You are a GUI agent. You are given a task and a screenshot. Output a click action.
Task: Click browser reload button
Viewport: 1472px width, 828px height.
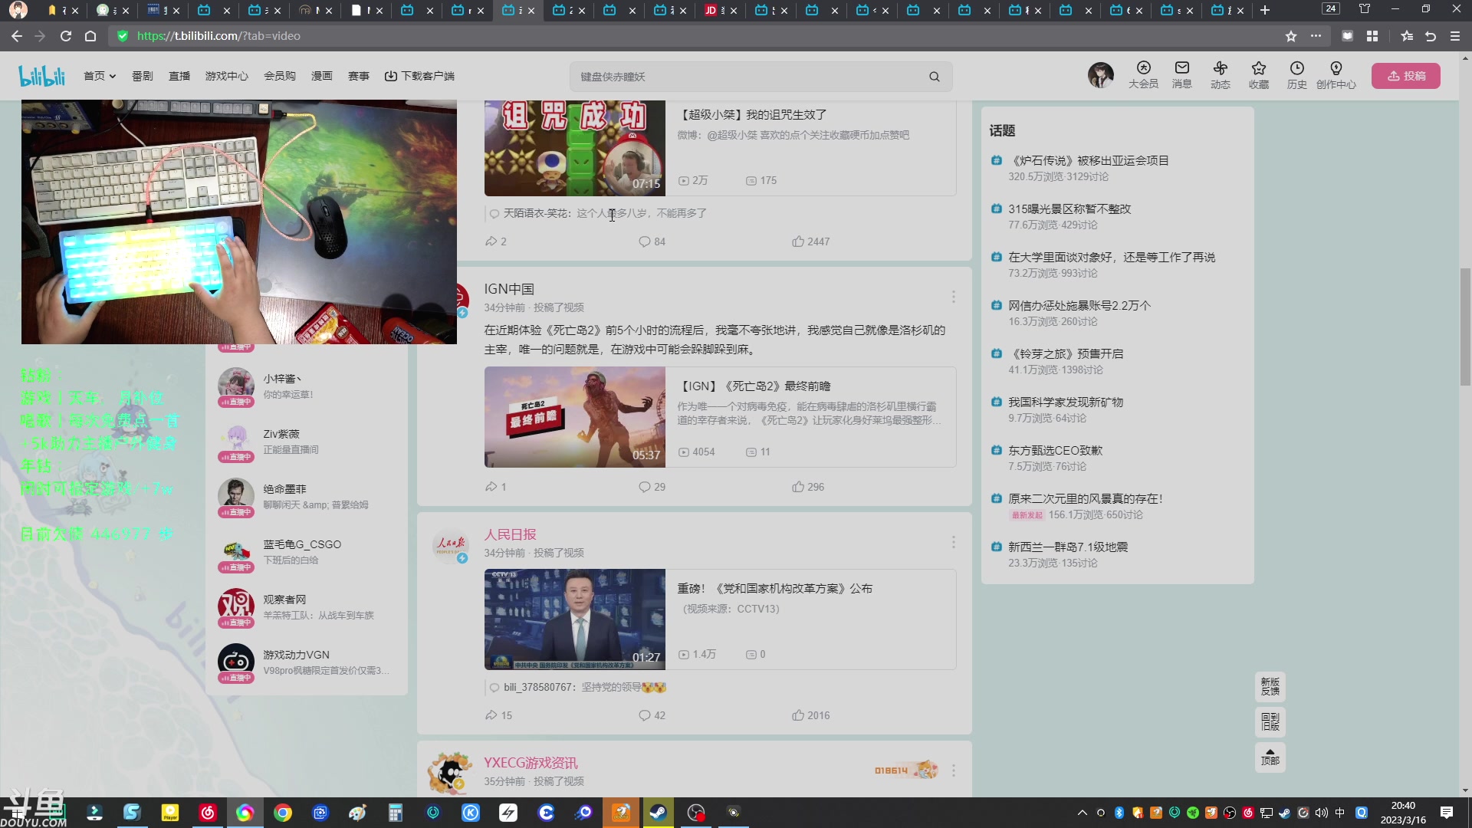click(66, 36)
